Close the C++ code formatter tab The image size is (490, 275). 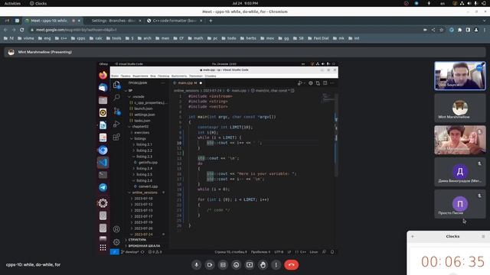pyautogui.click(x=201, y=21)
